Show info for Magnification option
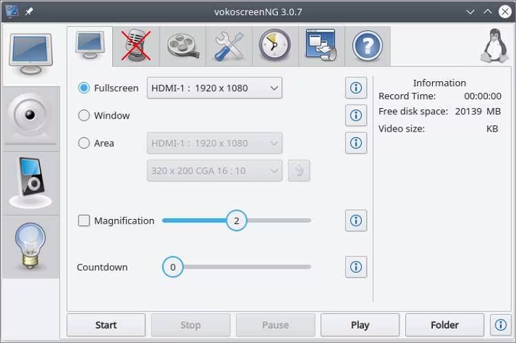Viewport: 516px width, 343px height. [356, 220]
